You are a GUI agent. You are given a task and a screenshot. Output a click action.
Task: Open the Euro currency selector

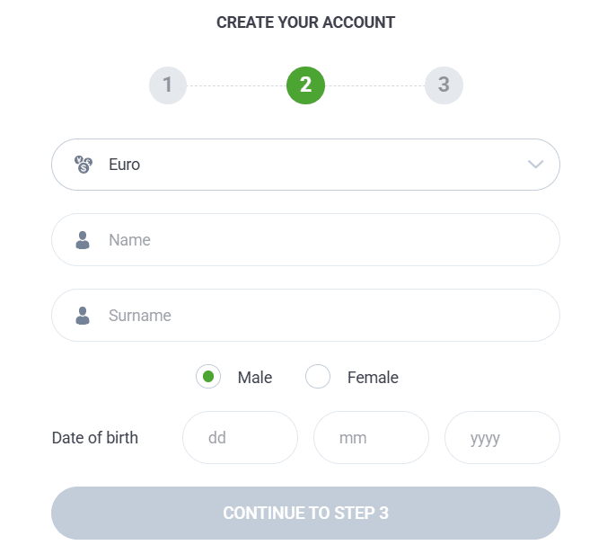305,165
